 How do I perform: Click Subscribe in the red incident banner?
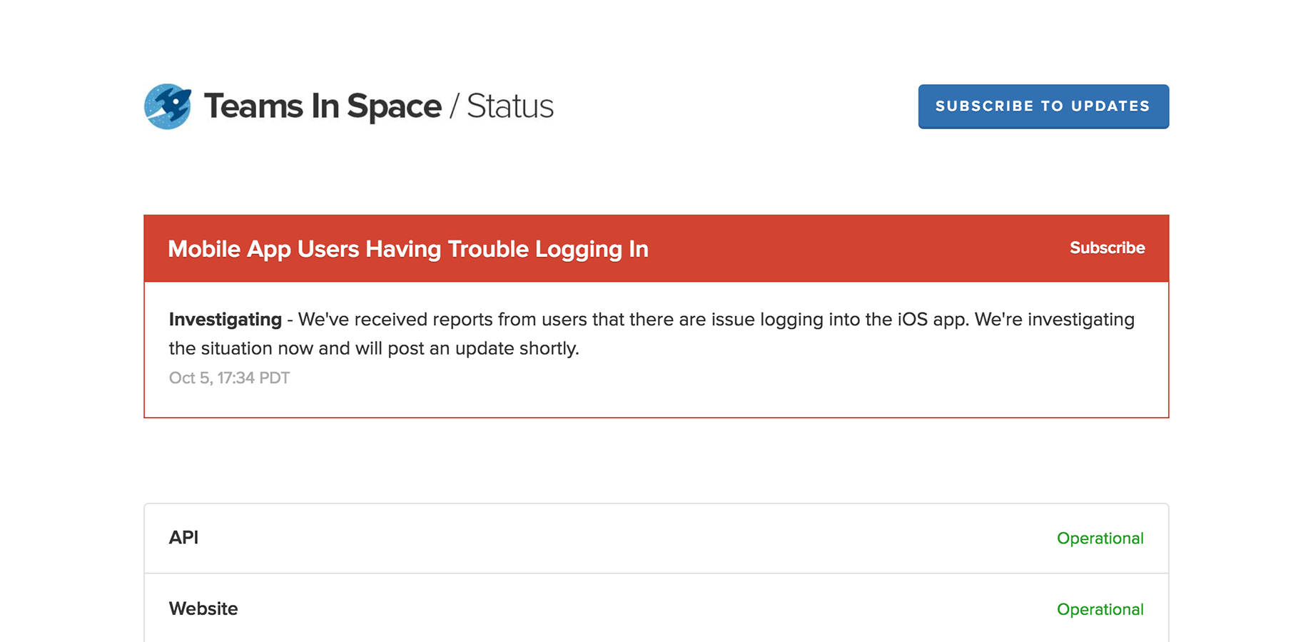(x=1107, y=248)
